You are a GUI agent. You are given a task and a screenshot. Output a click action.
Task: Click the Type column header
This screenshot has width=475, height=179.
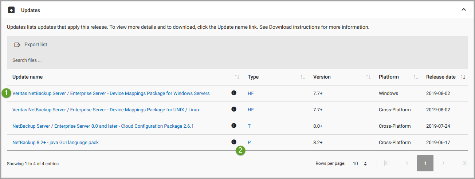point(253,77)
